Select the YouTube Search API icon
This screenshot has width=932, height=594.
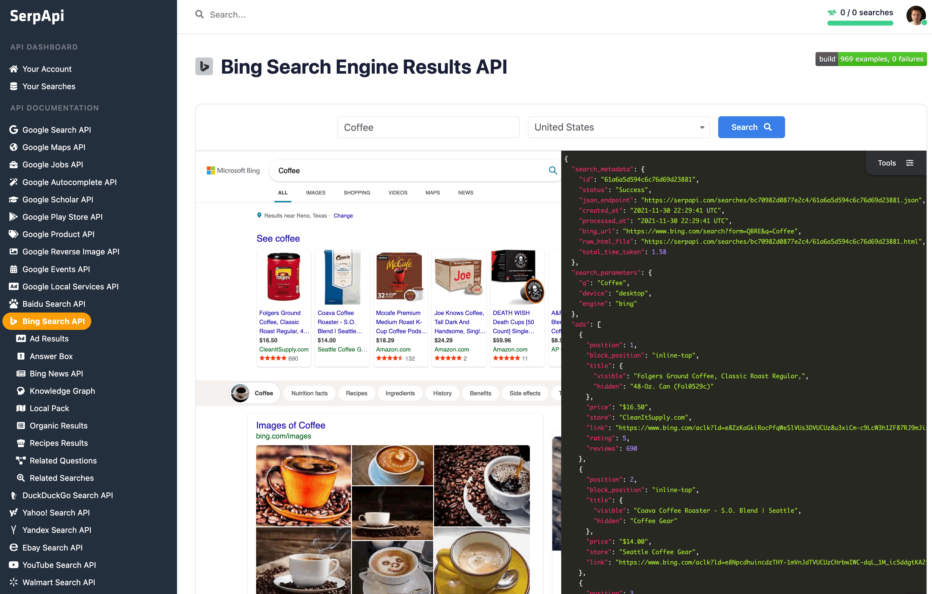(14, 564)
